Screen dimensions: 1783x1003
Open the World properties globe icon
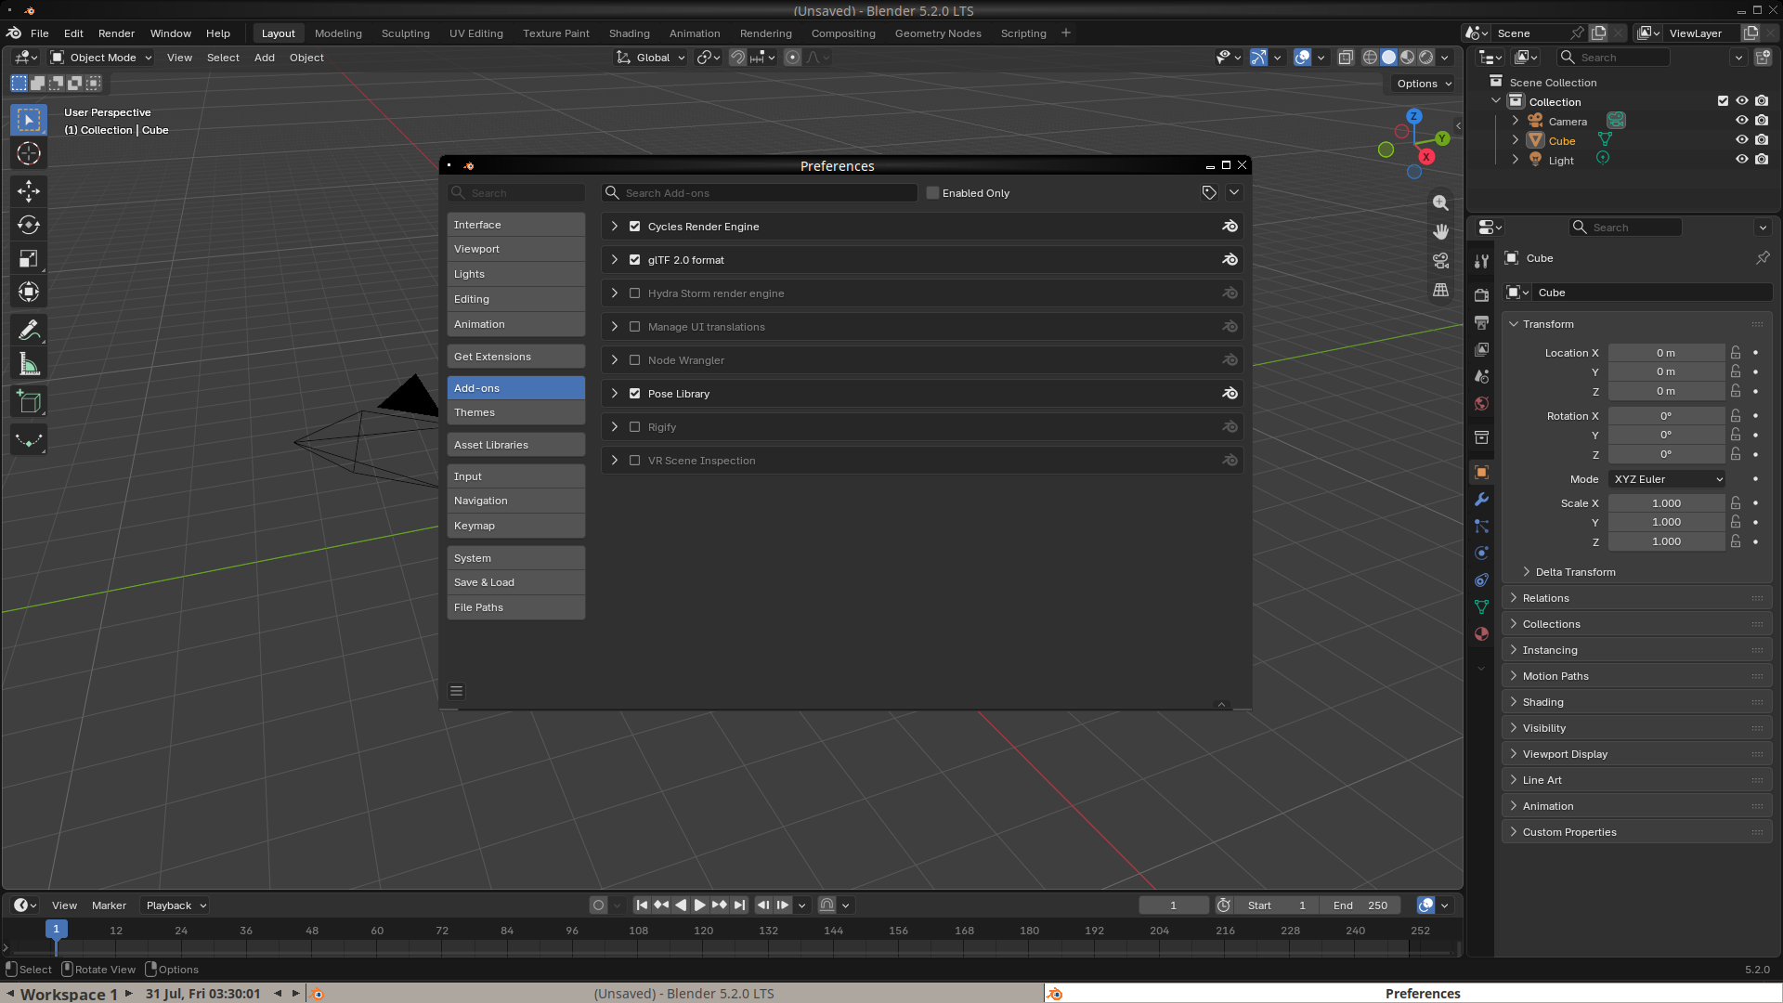[x=1481, y=404]
